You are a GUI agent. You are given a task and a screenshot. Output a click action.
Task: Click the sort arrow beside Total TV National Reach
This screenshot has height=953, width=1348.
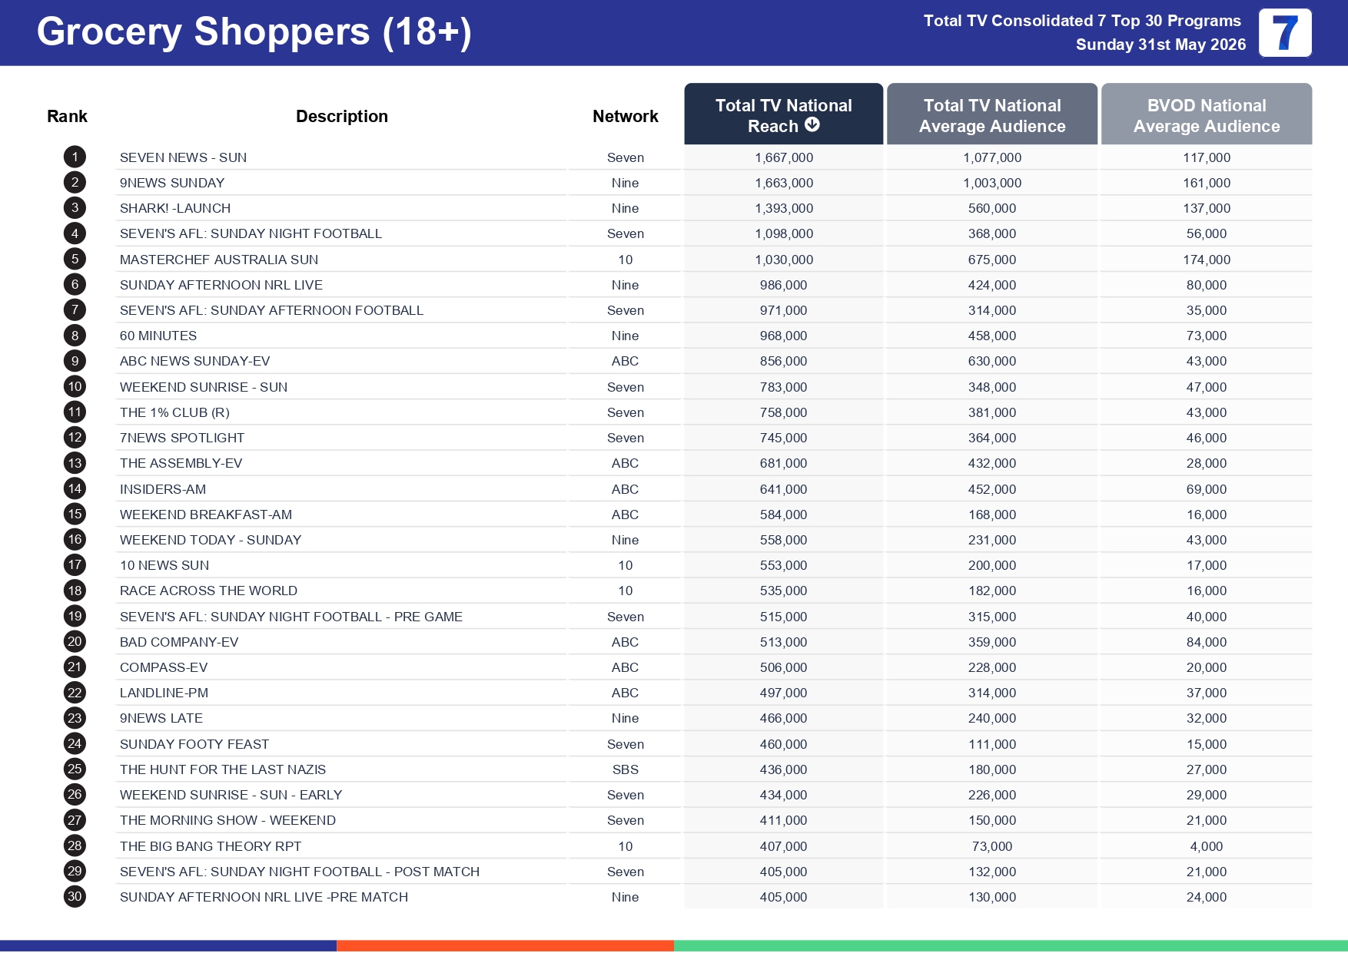(x=812, y=125)
